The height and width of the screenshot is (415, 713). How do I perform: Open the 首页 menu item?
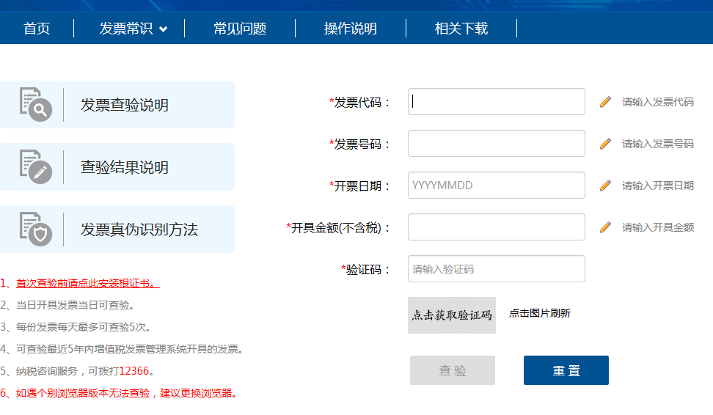(x=37, y=29)
